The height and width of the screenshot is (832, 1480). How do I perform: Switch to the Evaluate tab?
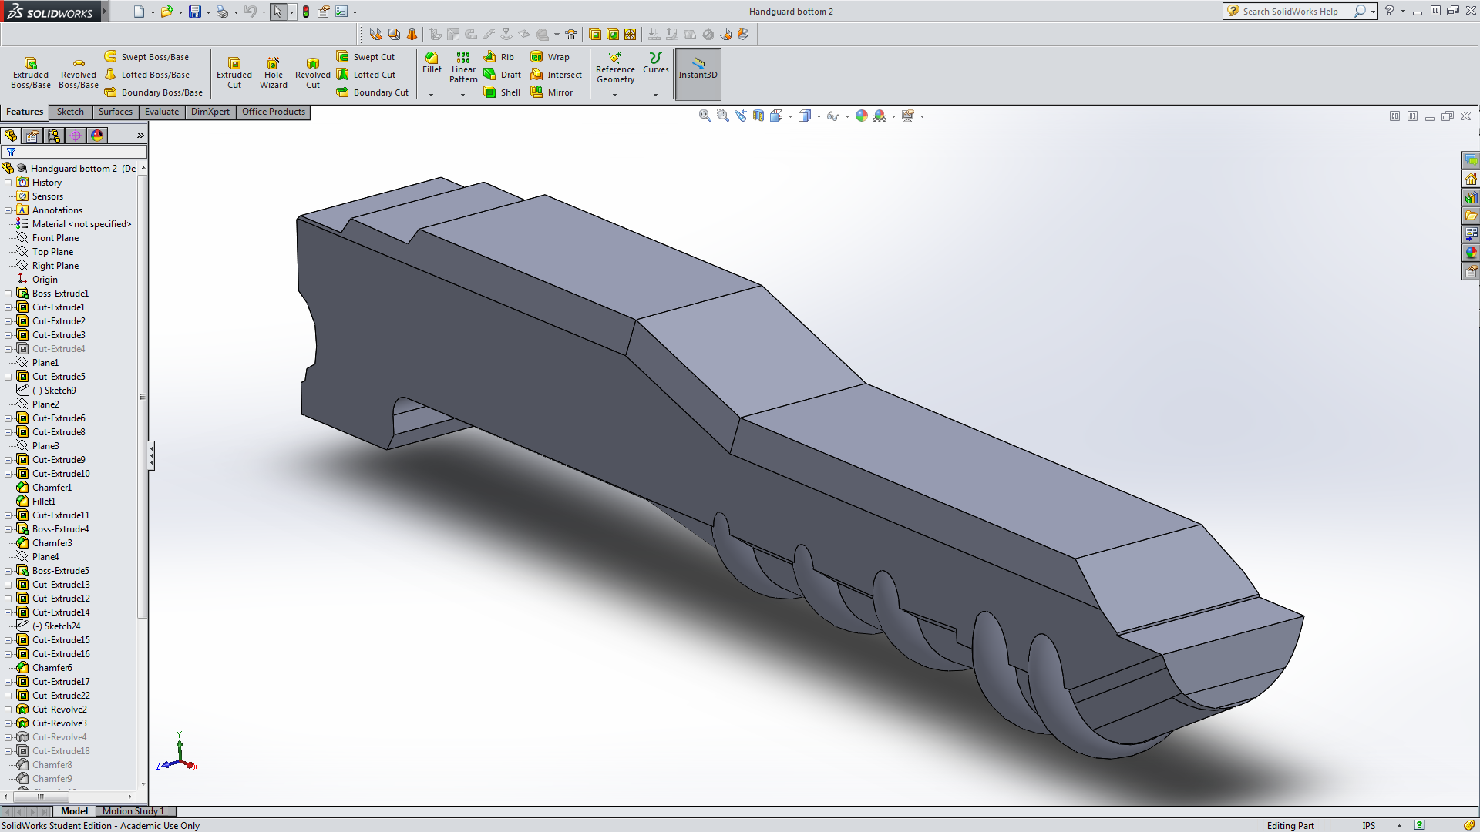pyautogui.click(x=162, y=112)
